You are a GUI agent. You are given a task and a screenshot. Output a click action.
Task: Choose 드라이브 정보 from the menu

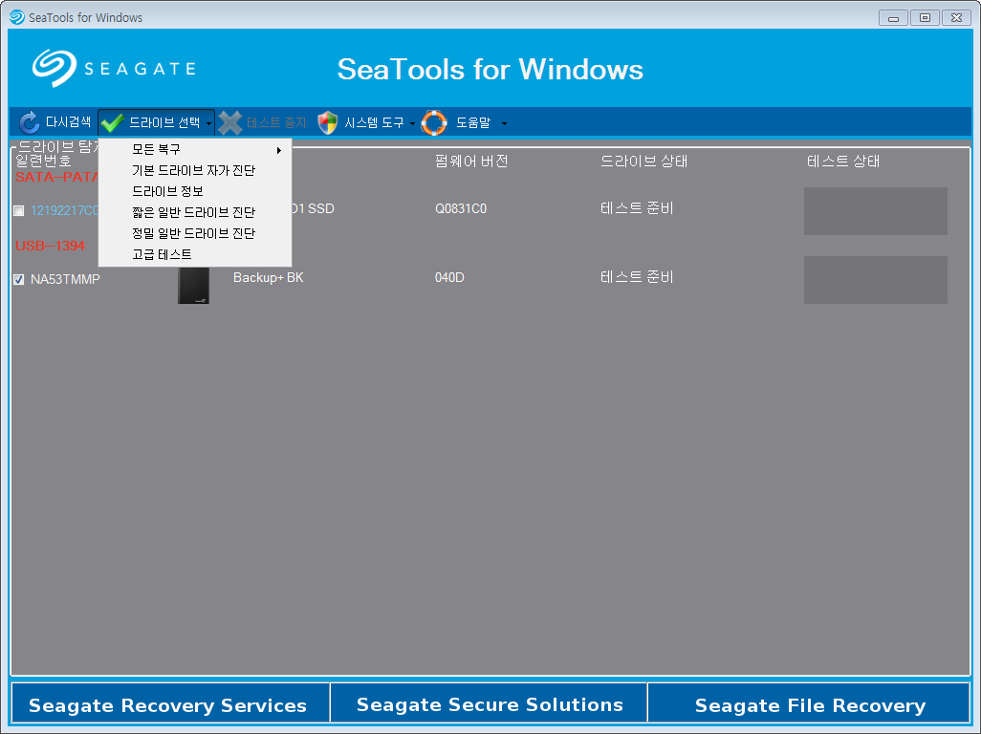[x=195, y=191]
